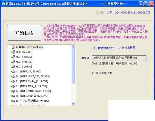
Task: Click the 数据源 path input field
Action: click(119, 58)
